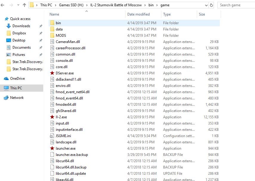Open Network in the navigation pane
Viewport: 255px width, 181px height.
(17, 98)
